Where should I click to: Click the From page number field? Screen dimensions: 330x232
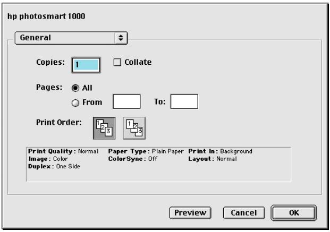pyautogui.click(x=126, y=101)
